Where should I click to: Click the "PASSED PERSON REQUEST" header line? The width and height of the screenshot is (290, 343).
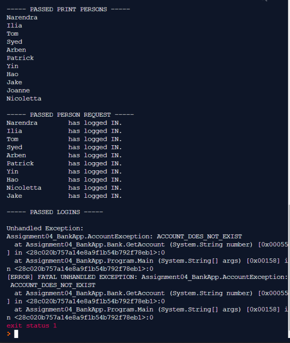70,115
